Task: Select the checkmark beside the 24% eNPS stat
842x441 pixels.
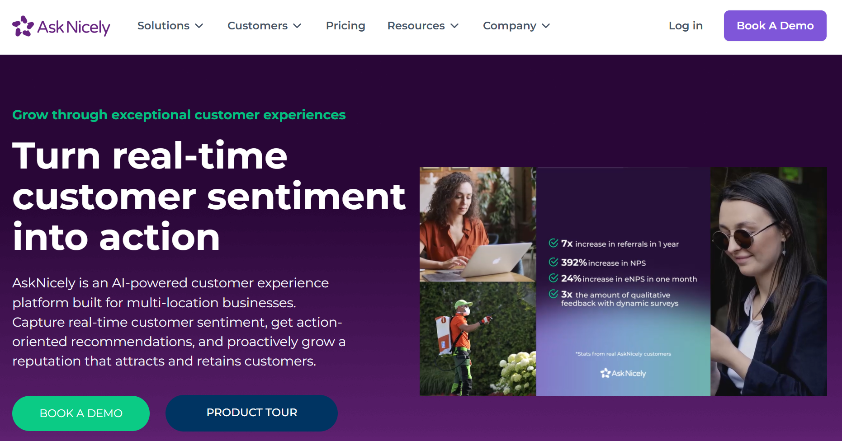Action: 553,278
